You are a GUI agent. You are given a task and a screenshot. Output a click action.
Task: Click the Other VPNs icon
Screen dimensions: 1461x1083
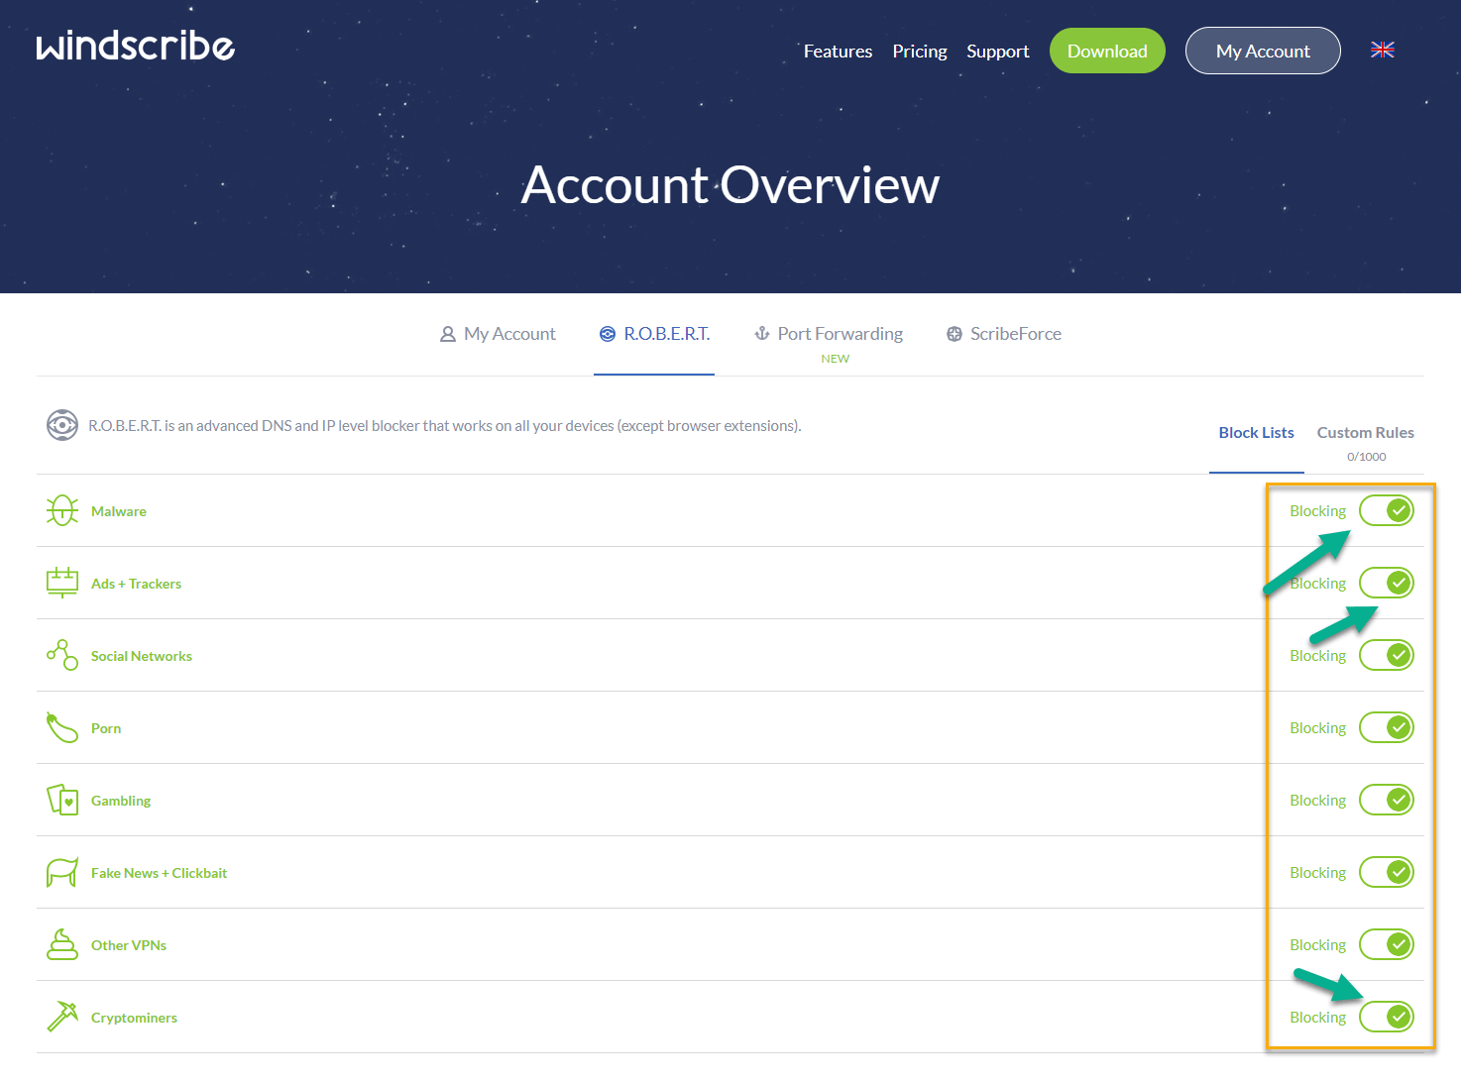coord(62,944)
